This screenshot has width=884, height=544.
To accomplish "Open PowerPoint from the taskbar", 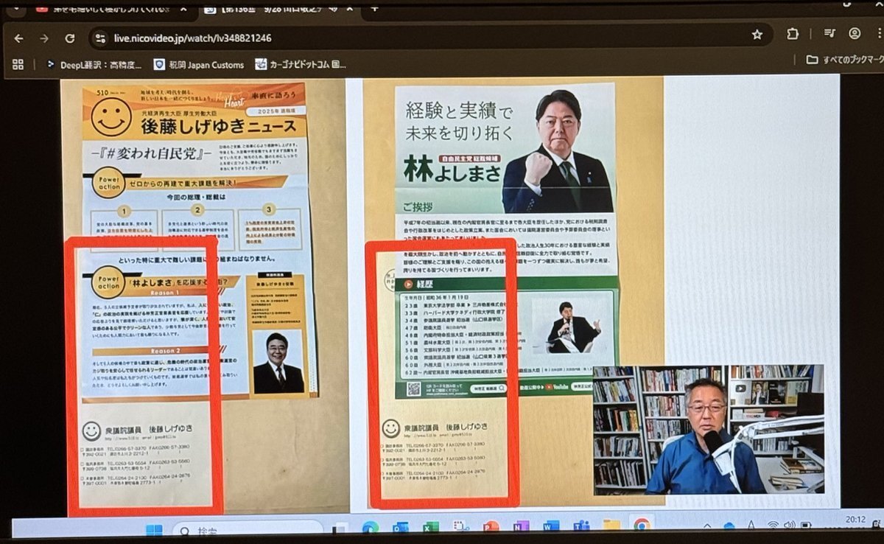I will point(491,528).
